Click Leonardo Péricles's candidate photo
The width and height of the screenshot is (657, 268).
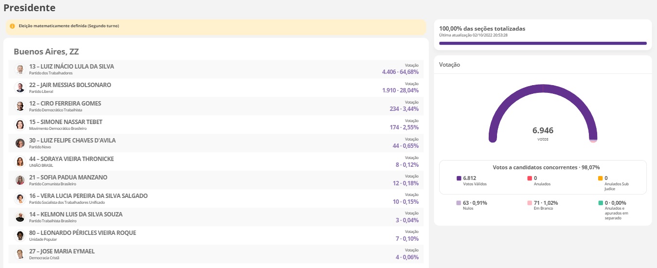(x=20, y=236)
